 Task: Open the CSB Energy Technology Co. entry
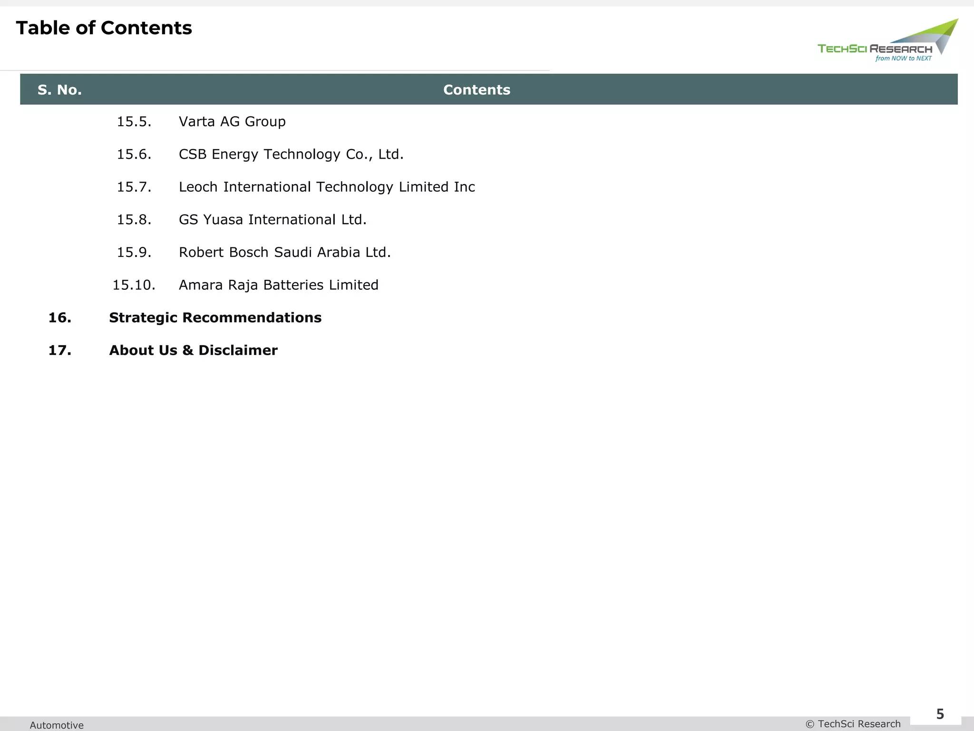291,155
